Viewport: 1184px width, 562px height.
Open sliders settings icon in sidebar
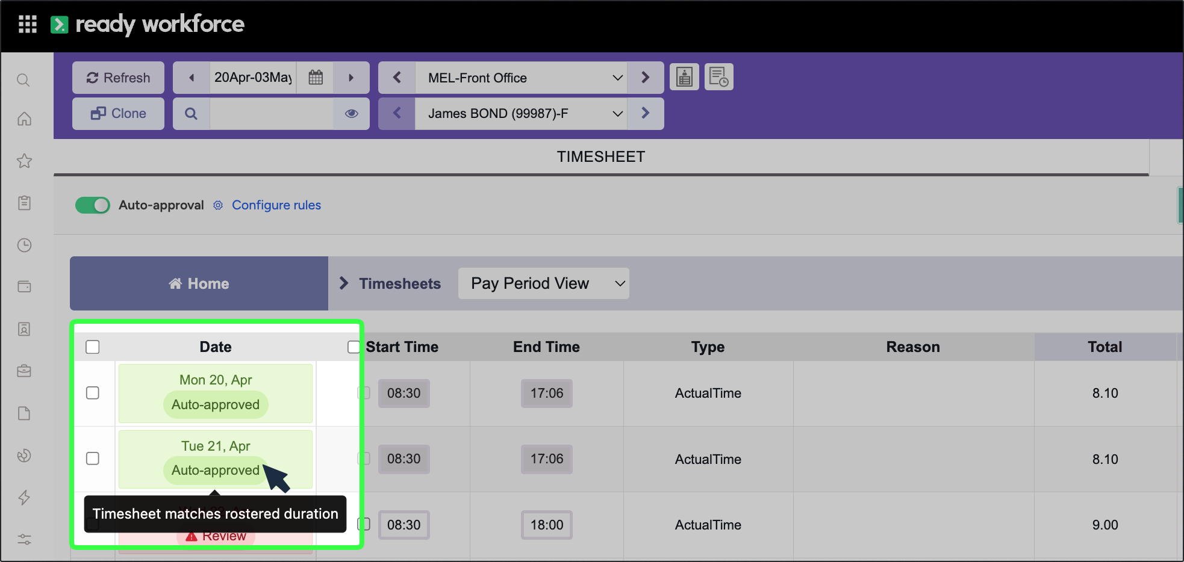coord(24,539)
